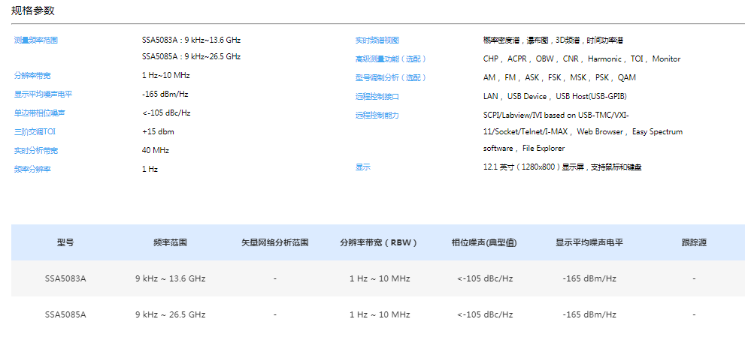745x346 pixels.
Task: Click the 'SSA5085A : 9 kHz~26.5 GHz' spec value
Action: (191, 56)
